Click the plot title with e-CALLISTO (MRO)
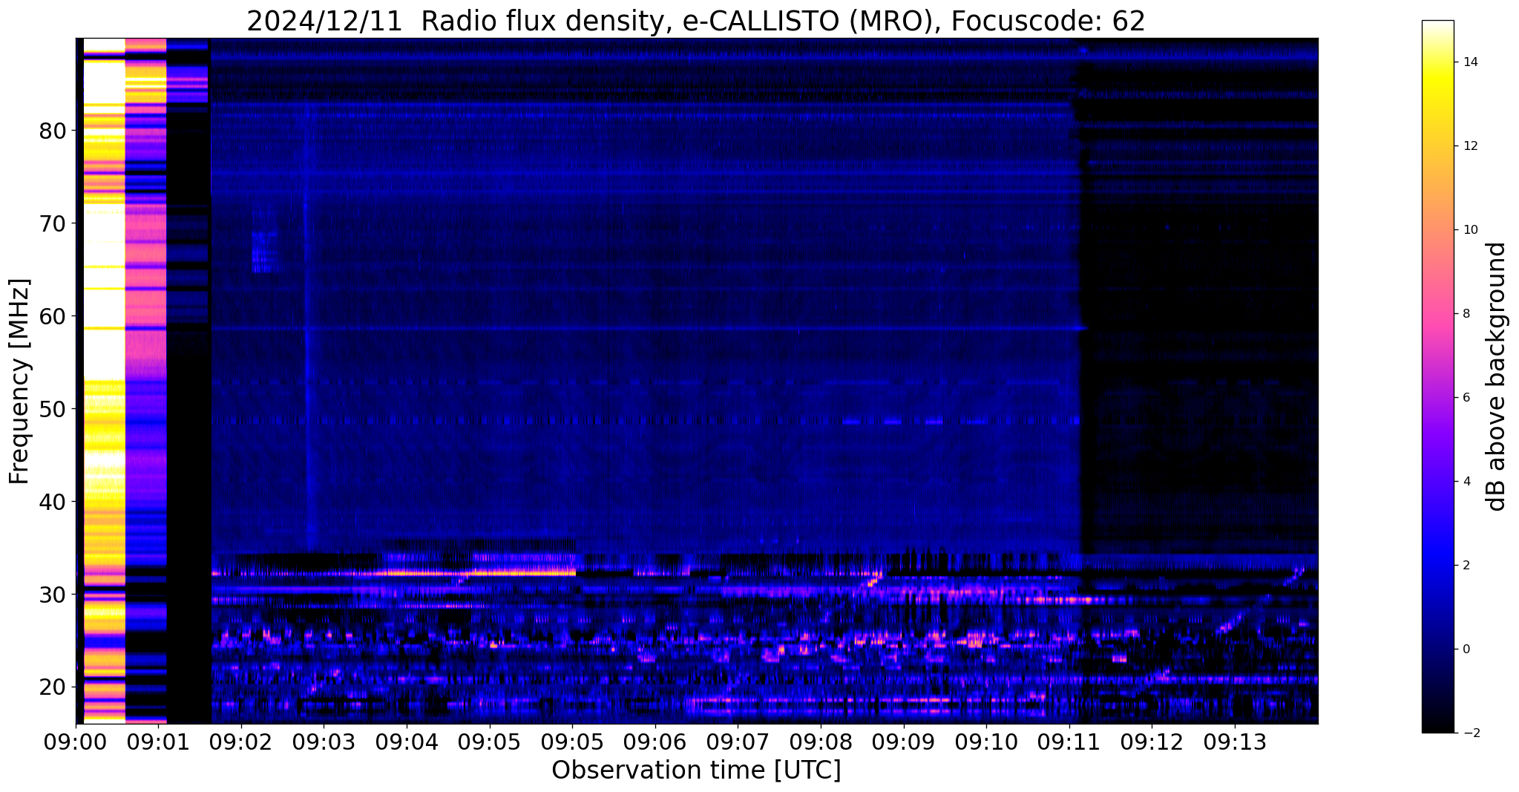The height and width of the screenshot is (792, 1519). click(x=696, y=21)
